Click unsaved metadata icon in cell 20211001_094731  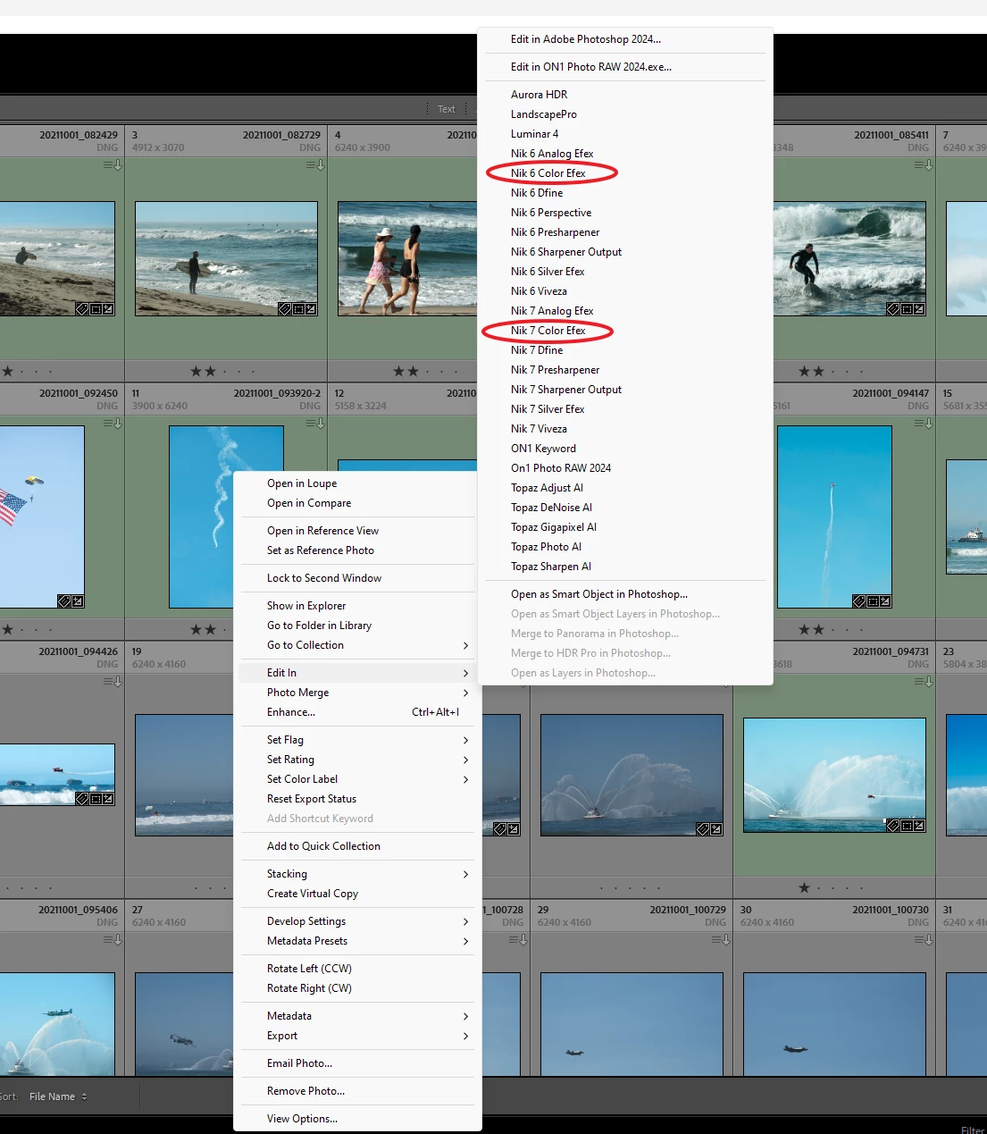point(923,682)
